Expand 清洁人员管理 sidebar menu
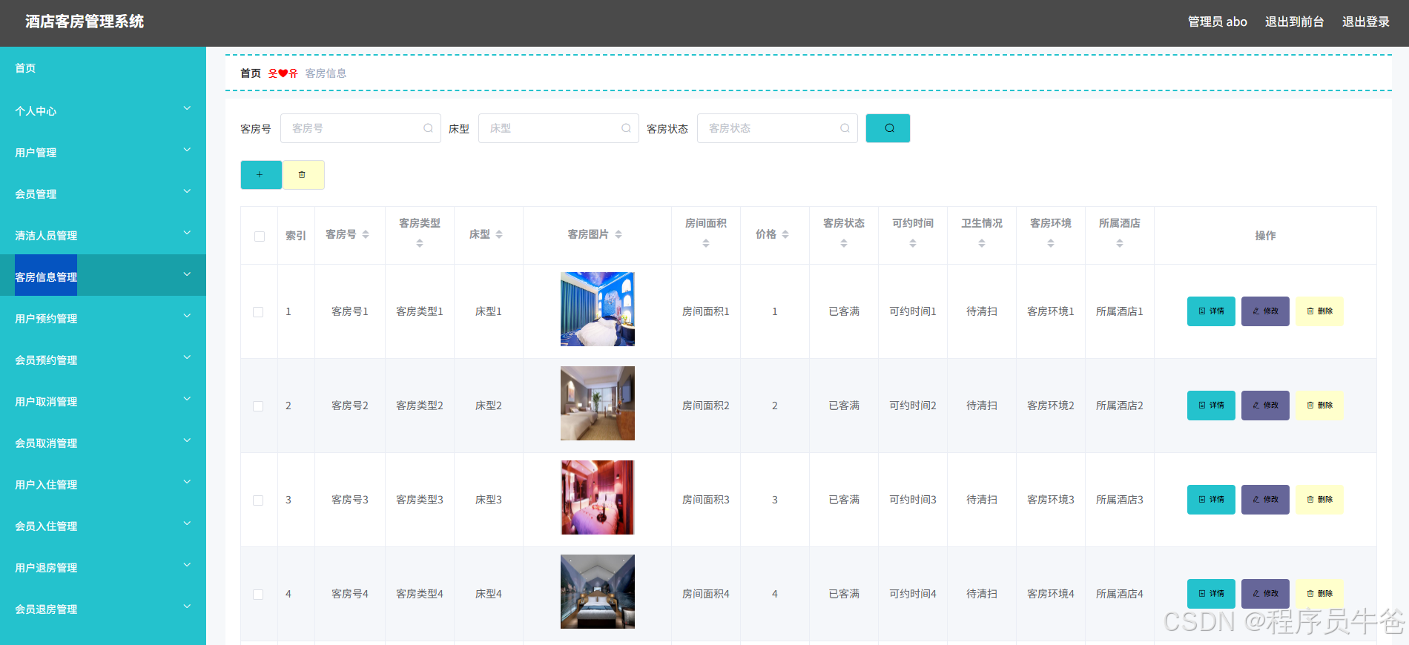Viewport: 1409px width, 645px height. pos(103,235)
